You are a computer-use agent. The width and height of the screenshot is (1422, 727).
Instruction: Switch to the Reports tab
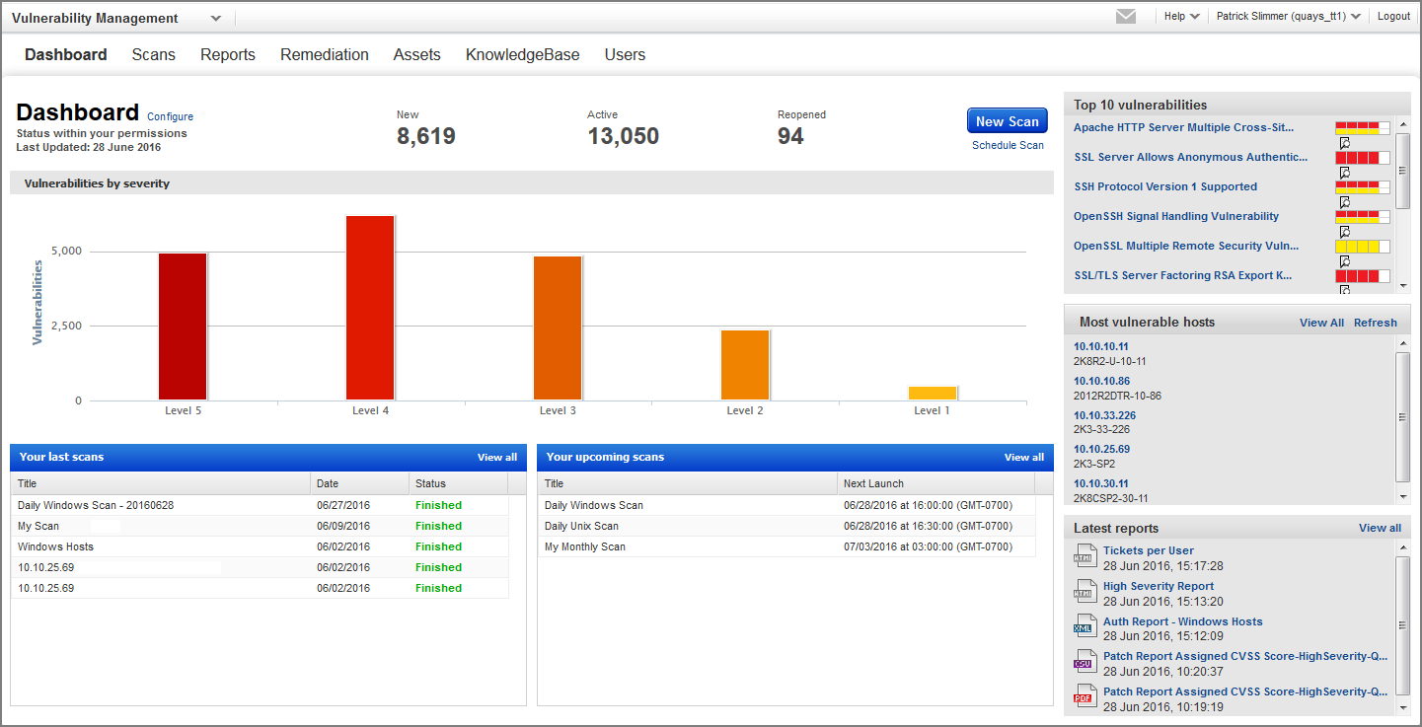tap(228, 55)
